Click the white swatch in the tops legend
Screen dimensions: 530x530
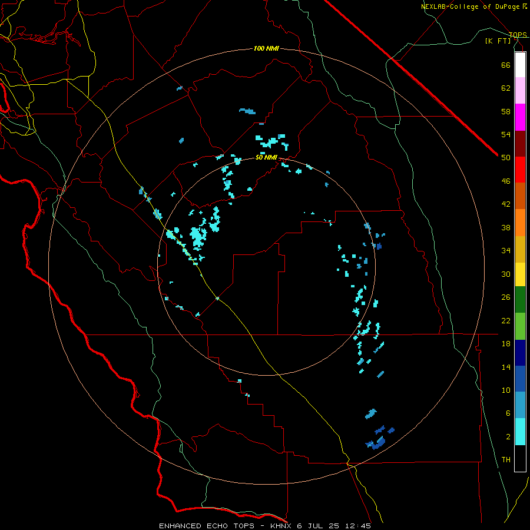pos(520,65)
